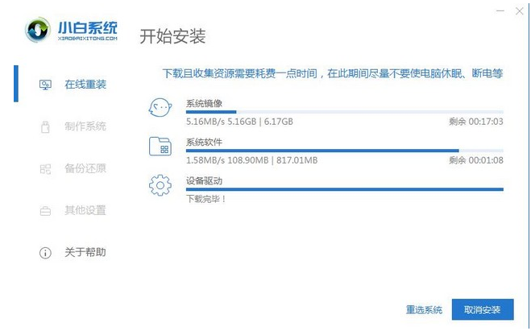Go to the 其他设置 menu label
Image resolution: width=531 pixels, height=331 pixels.
click(x=85, y=211)
